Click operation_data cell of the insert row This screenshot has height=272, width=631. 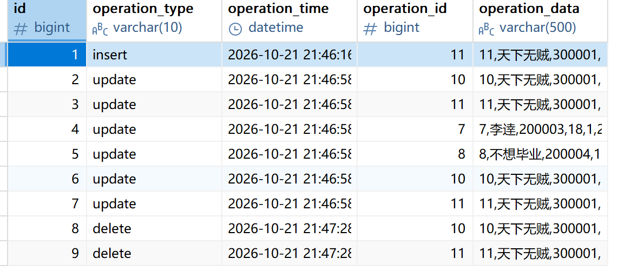pyautogui.click(x=540, y=55)
